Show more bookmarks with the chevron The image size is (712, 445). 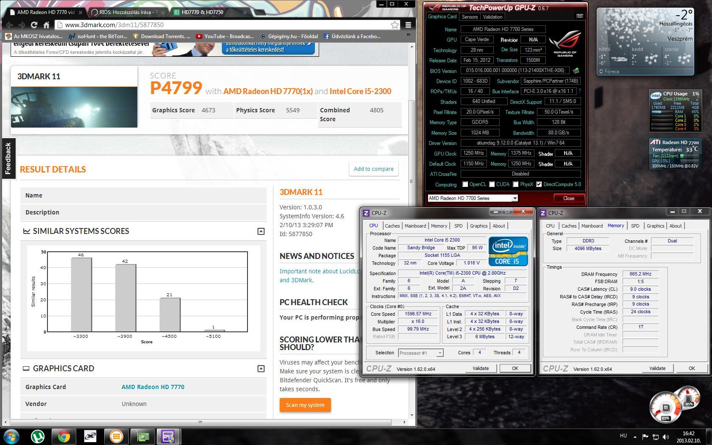coord(409,35)
